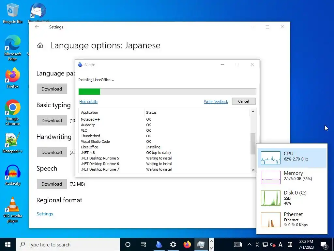Open Google Chrome desktop shortcut
The width and height of the screenshot is (334, 251).
point(12,112)
